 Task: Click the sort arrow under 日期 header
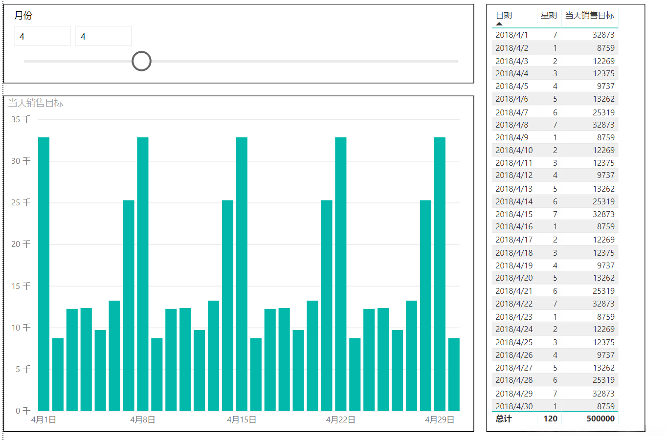tap(499, 23)
